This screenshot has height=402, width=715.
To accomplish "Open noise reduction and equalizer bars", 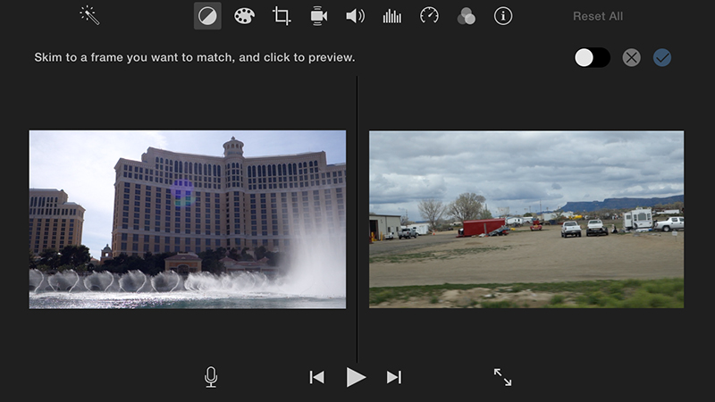I will pos(392,16).
